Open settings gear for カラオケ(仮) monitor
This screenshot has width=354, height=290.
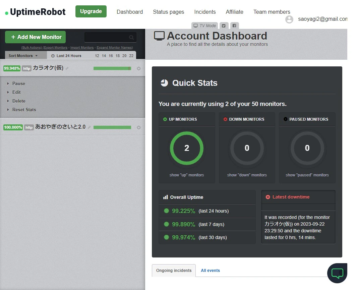(x=139, y=68)
